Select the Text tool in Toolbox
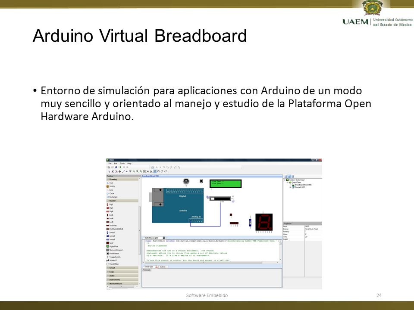Image resolution: width=414 pixels, height=310 pixels. pos(110,183)
